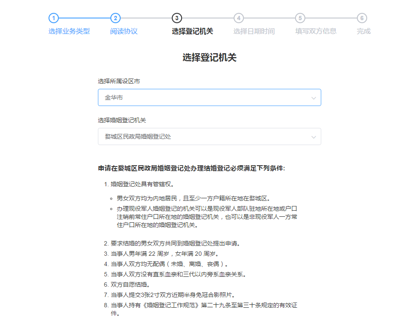The width and height of the screenshot is (417, 318).
Task: Click the step 2 circle icon
Action: pyautogui.click(x=115, y=18)
